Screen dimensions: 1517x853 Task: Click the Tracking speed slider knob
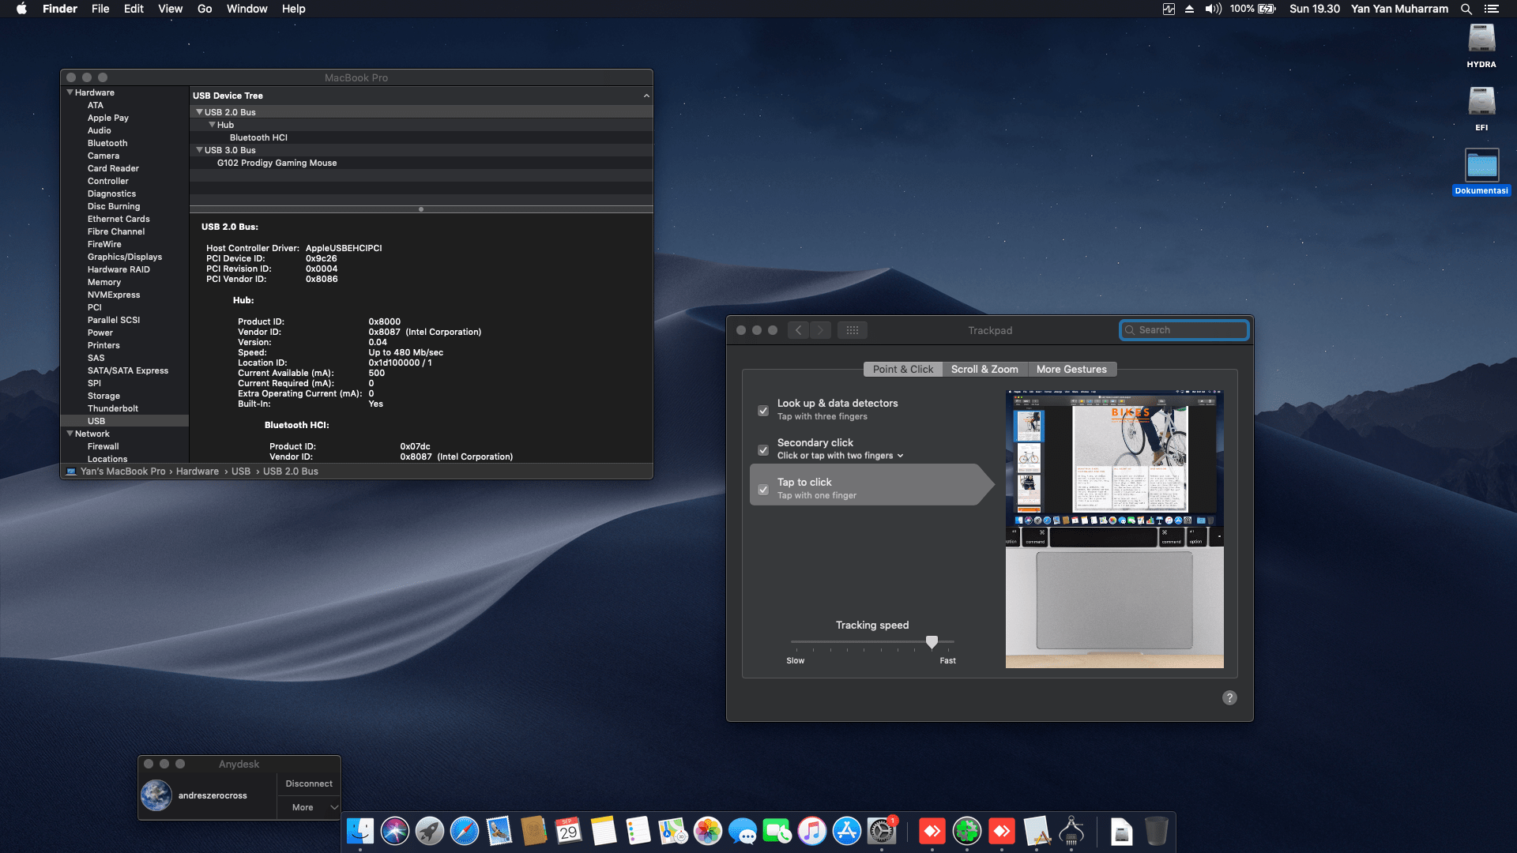point(932,642)
